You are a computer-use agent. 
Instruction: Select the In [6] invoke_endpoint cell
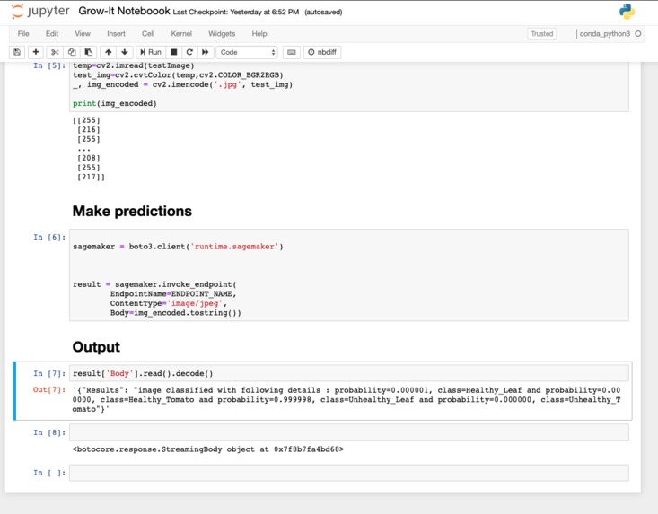tap(348, 275)
